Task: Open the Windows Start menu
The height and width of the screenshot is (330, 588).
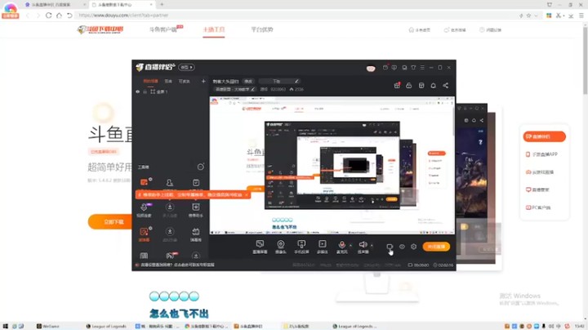Action: (x=5, y=326)
